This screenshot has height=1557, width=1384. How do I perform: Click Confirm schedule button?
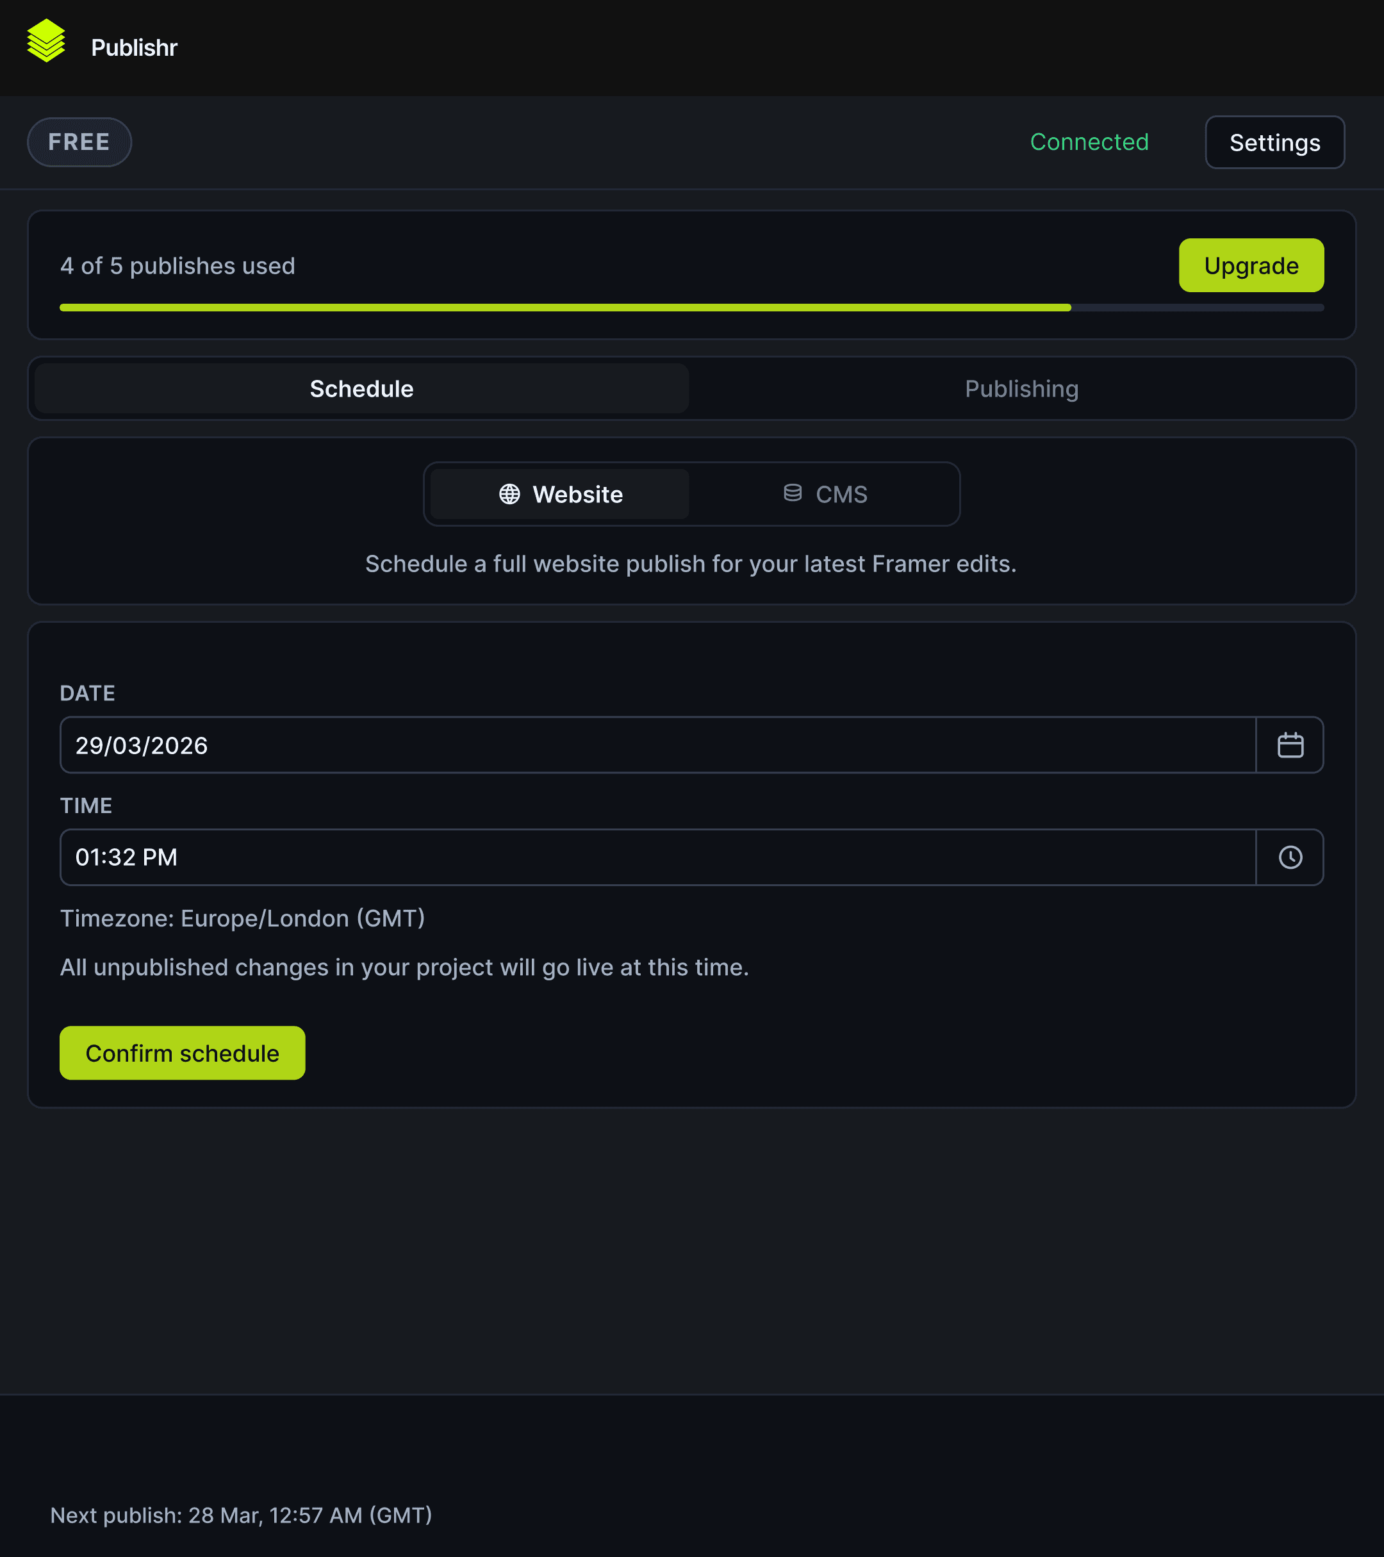pos(182,1053)
